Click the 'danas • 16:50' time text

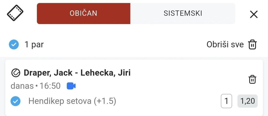[x=36, y=86]
